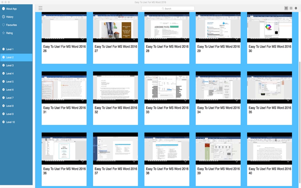Select Level 1 in sidebar
Screen dimensions: 301x188
[x=16, y=49]
